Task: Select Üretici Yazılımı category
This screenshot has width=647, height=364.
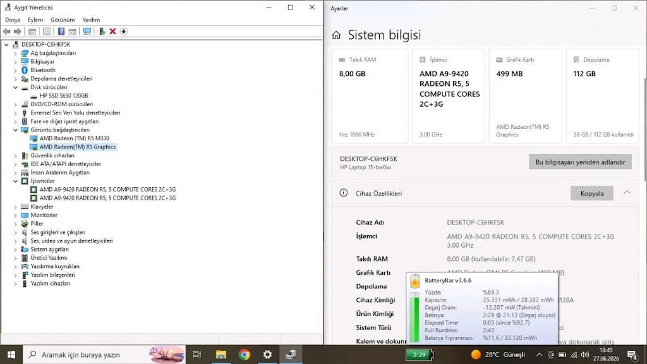Action: point(49,258)
